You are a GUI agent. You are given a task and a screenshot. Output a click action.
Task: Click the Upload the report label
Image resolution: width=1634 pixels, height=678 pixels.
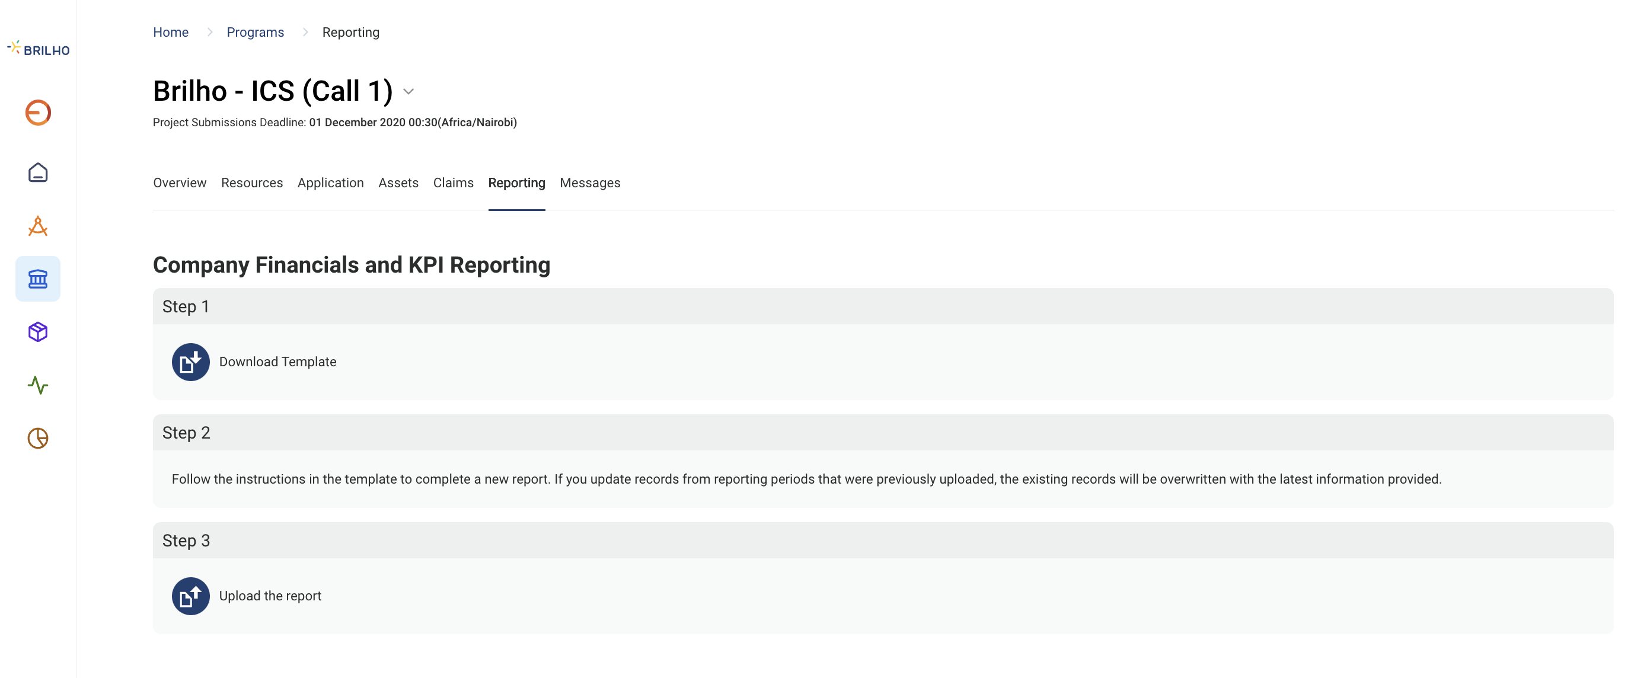(270, 596)
